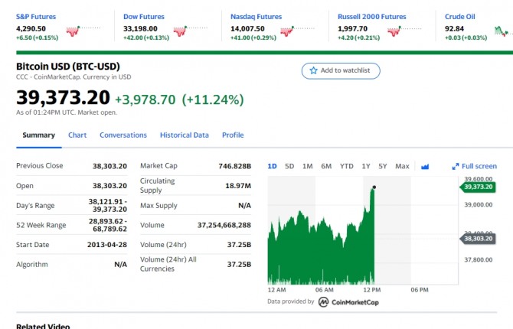Open the Conversations tab
Viewport: 513px width, 329px height.
click(123, 135)
